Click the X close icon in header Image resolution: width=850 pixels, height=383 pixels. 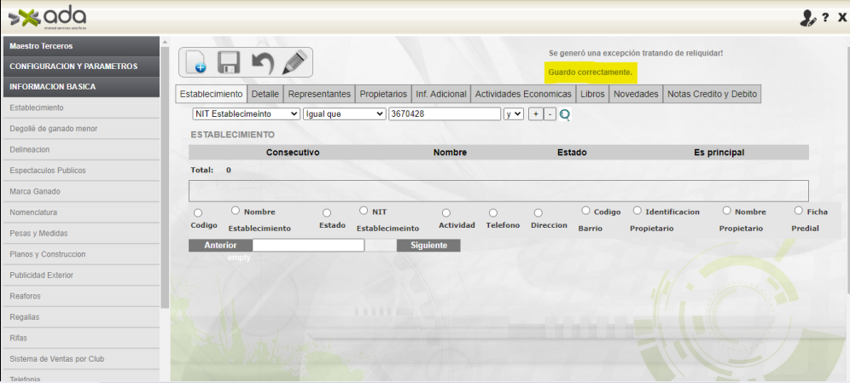pos(841,18)
